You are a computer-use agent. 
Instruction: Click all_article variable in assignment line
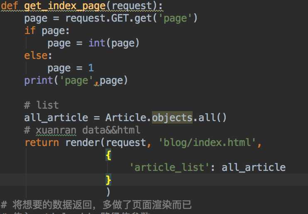pyautogui.click(x=56, y=118)
